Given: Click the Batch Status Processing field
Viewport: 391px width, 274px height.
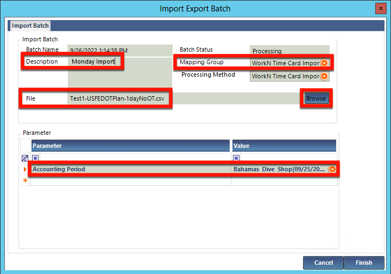Looking at the screenshot, I should click(x=289, y=51).
